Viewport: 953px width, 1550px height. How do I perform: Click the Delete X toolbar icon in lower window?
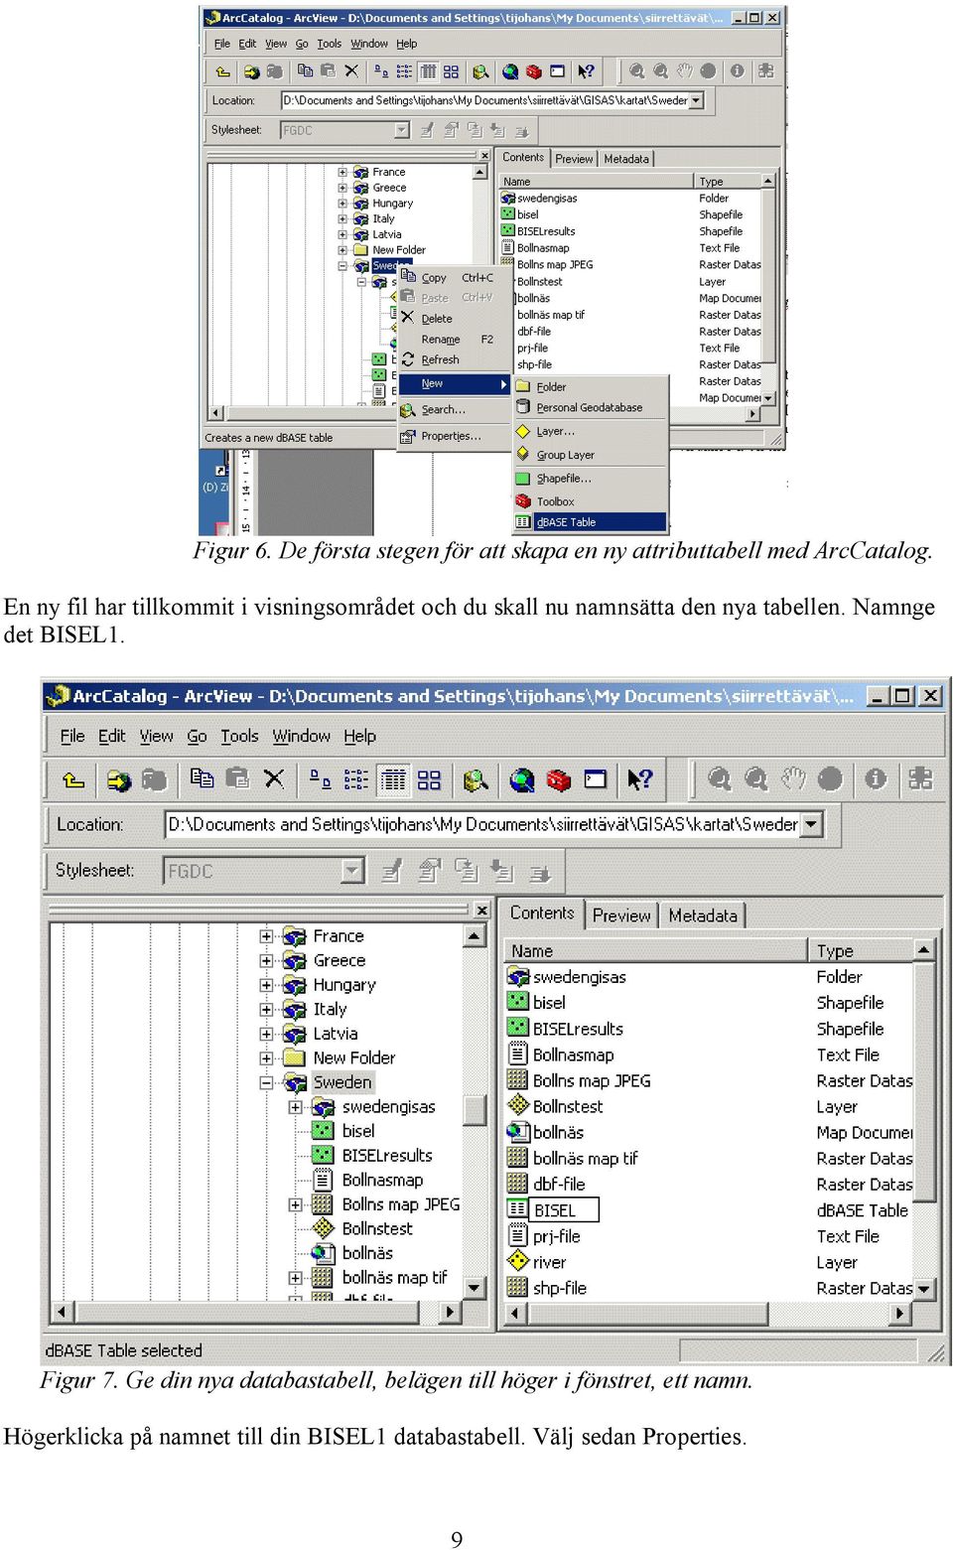[274, 779]
